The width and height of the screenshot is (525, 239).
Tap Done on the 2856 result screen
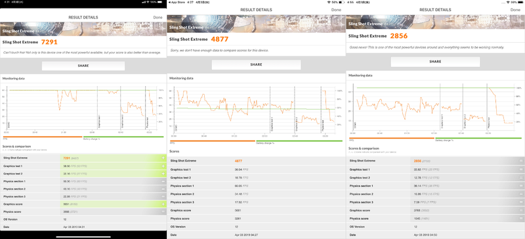pos(515,10)
